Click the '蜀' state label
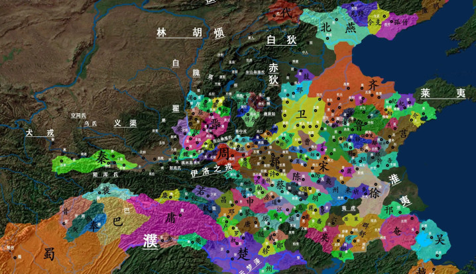Viewport: 476px width, 274px height. (49, 253)
